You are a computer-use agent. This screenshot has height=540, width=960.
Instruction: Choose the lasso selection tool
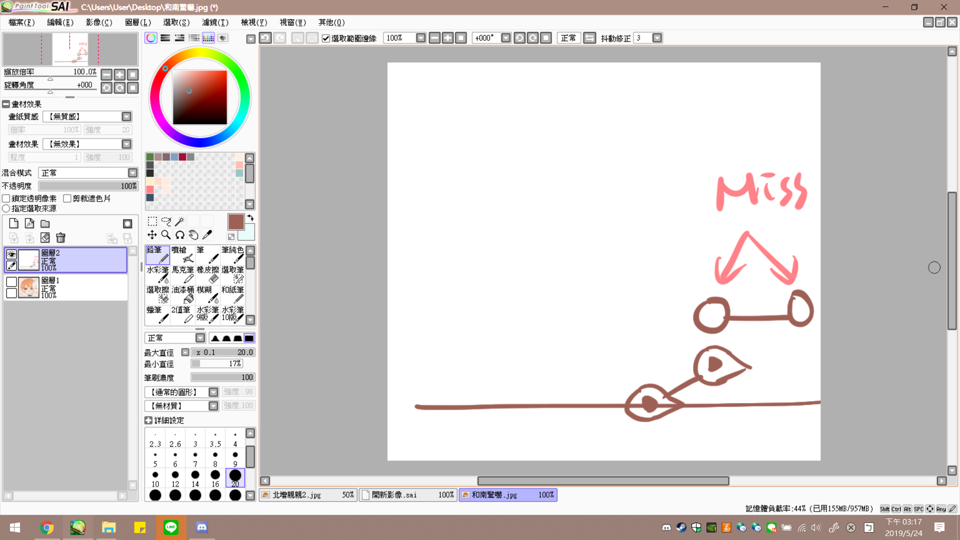coord(166,221)
